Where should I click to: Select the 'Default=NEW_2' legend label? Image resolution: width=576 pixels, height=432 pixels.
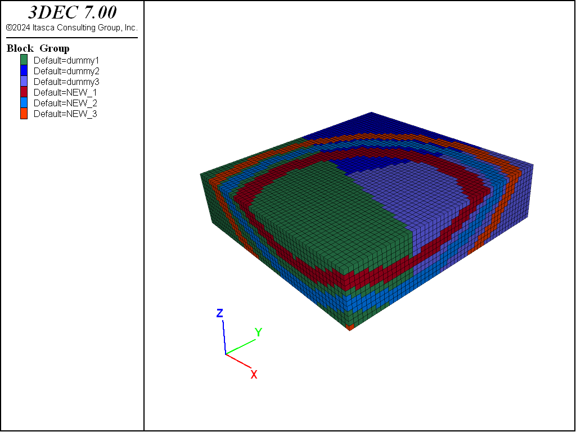pyautogui.click(x=65, y=103)
